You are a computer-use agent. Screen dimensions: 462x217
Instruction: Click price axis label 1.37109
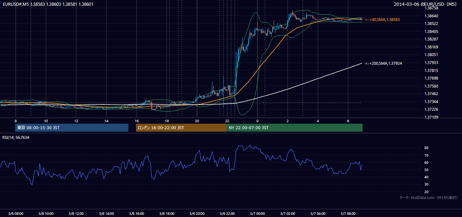click(431, 117)
